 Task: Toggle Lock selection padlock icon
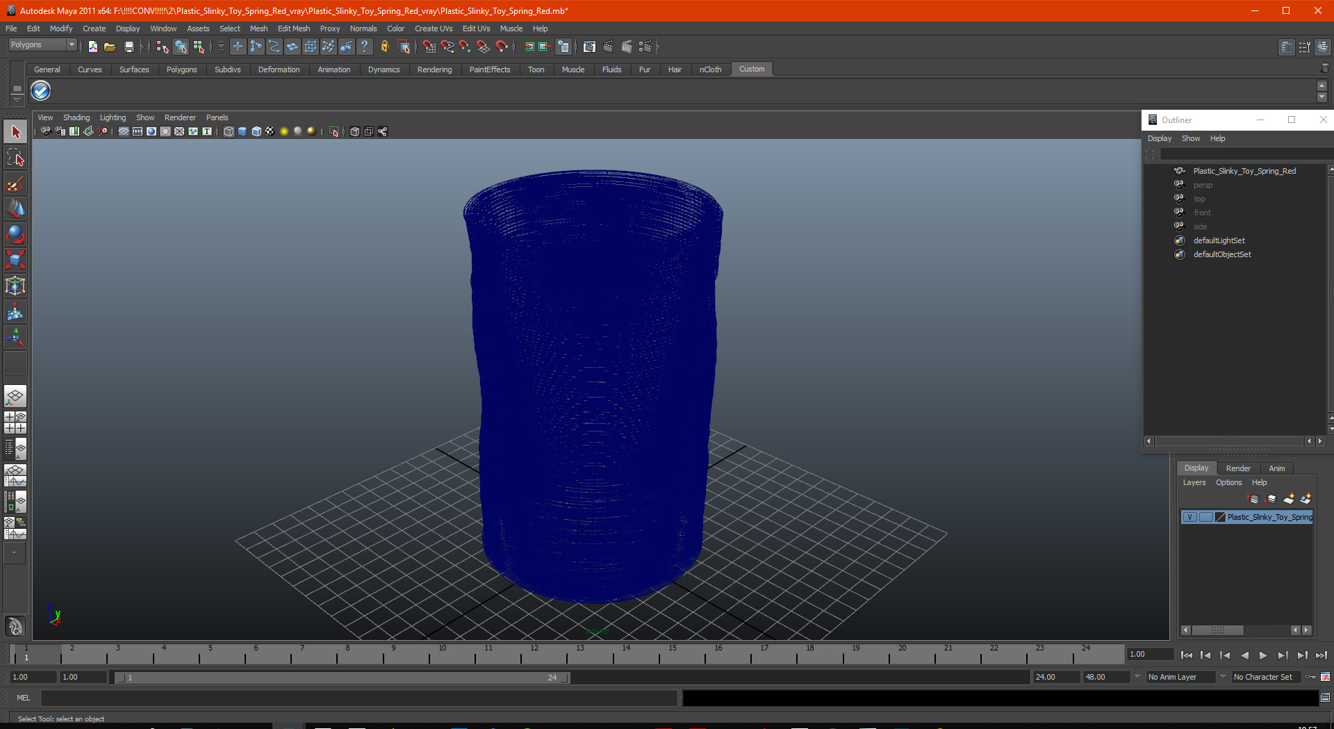(384, 47)
